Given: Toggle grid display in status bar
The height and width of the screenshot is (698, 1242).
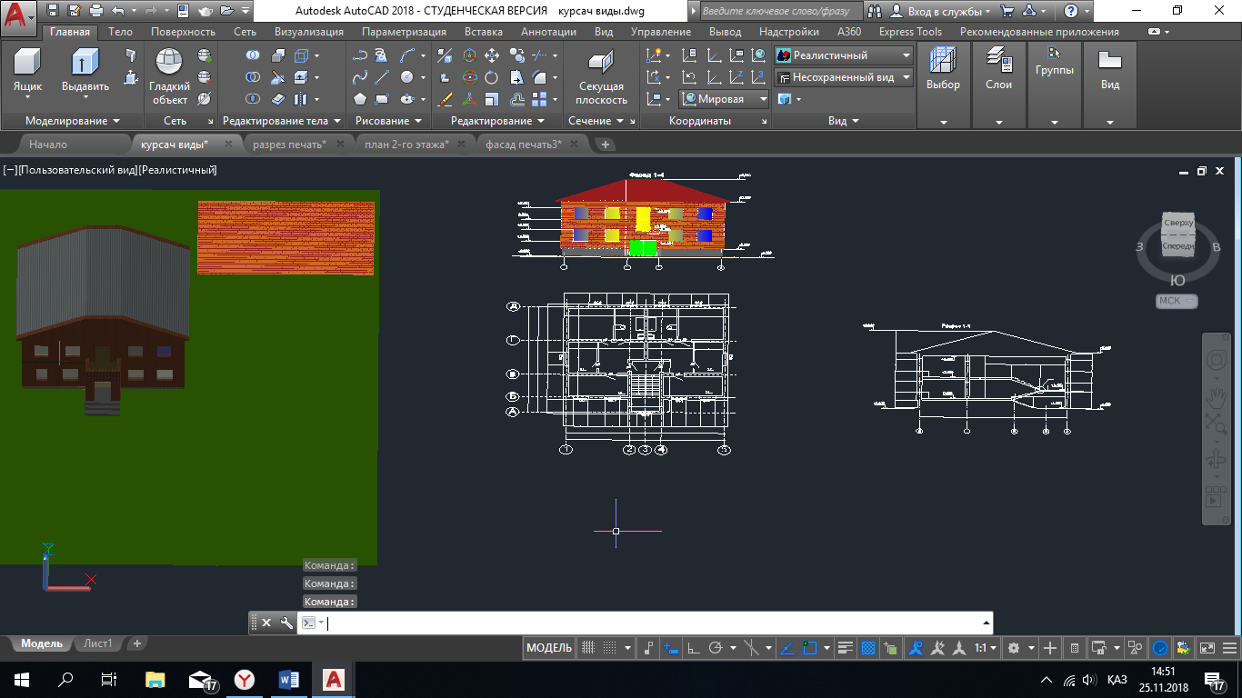Looking at the screenshot, I should pos(588,648).
